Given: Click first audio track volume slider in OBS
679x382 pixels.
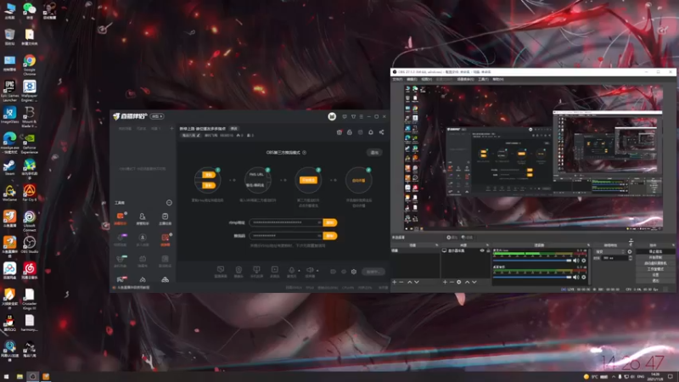Looking at the screenshot, I should (x=532, y=261).
